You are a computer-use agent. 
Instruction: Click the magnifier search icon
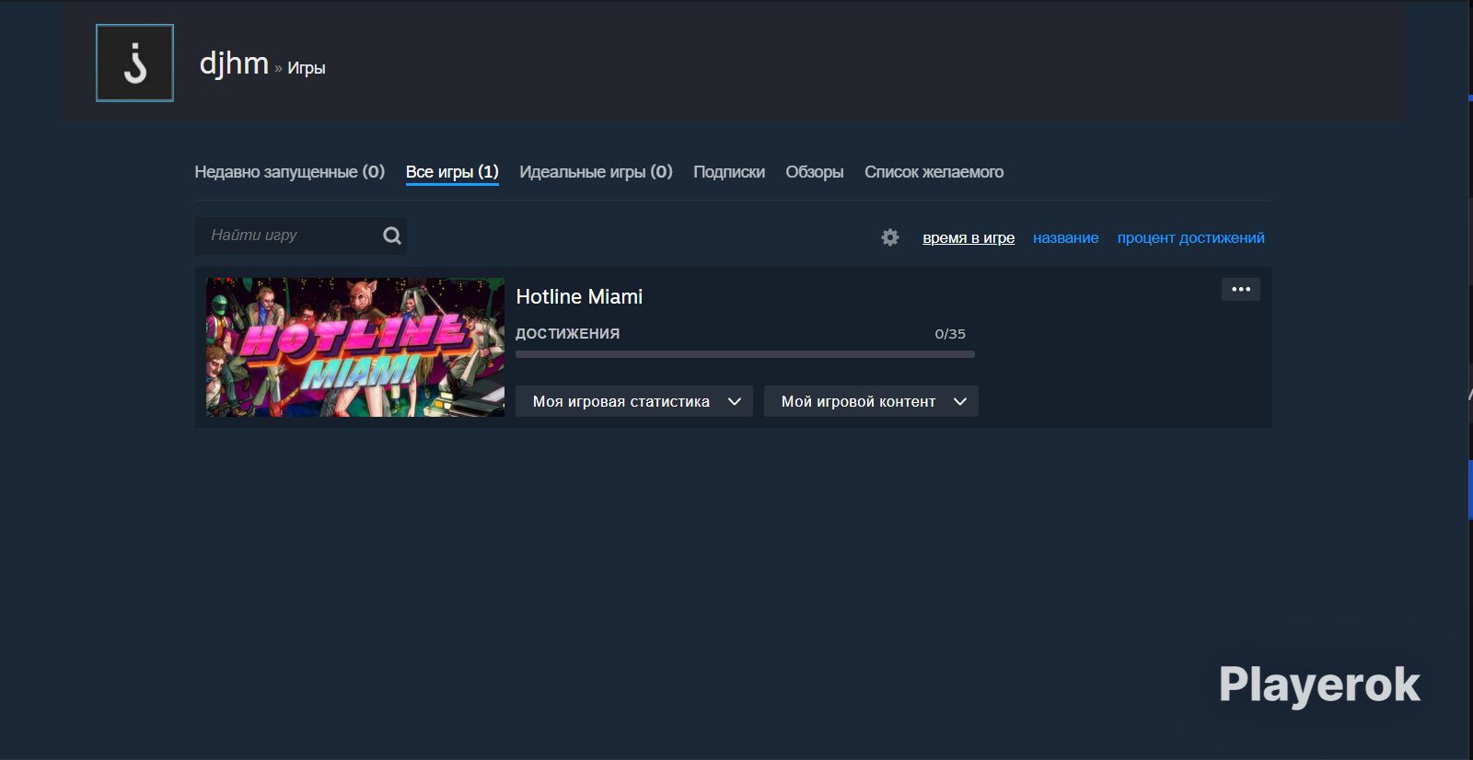[392, 236]
